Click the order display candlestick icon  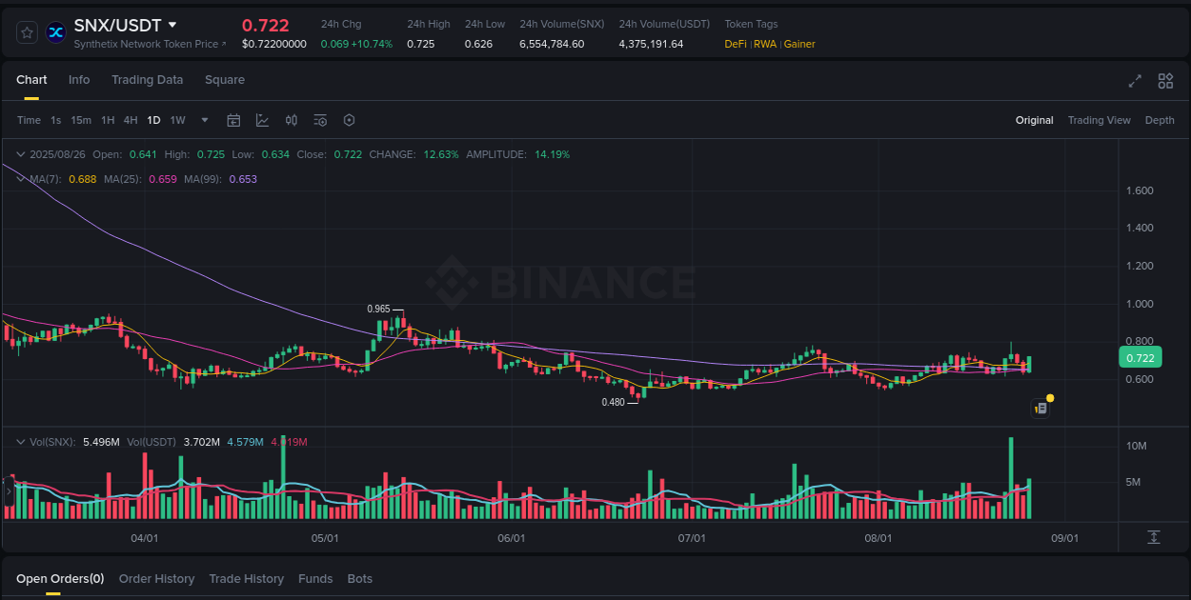point(292,120)
